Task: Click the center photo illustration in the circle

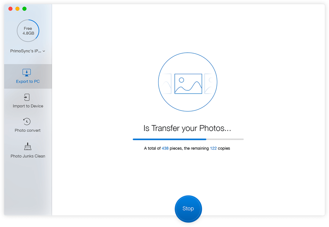Action: click(x=188, y=84)
